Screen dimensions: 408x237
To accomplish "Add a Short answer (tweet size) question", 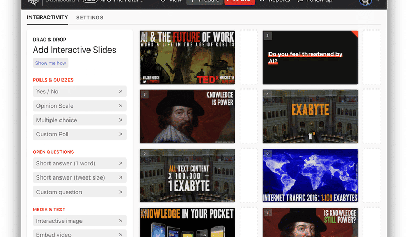I will 79,177.
